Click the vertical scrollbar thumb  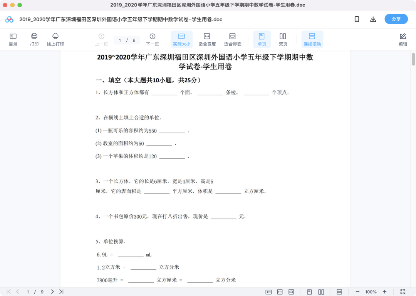[x=413, y=59]
